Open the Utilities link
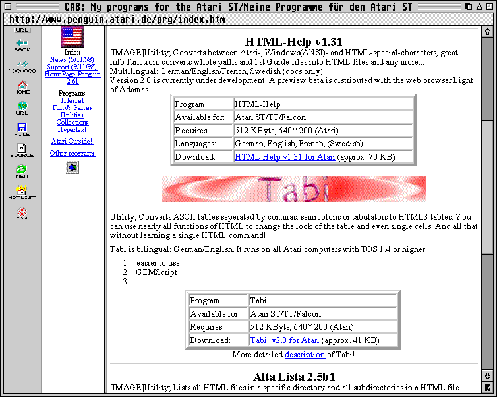 72,115
